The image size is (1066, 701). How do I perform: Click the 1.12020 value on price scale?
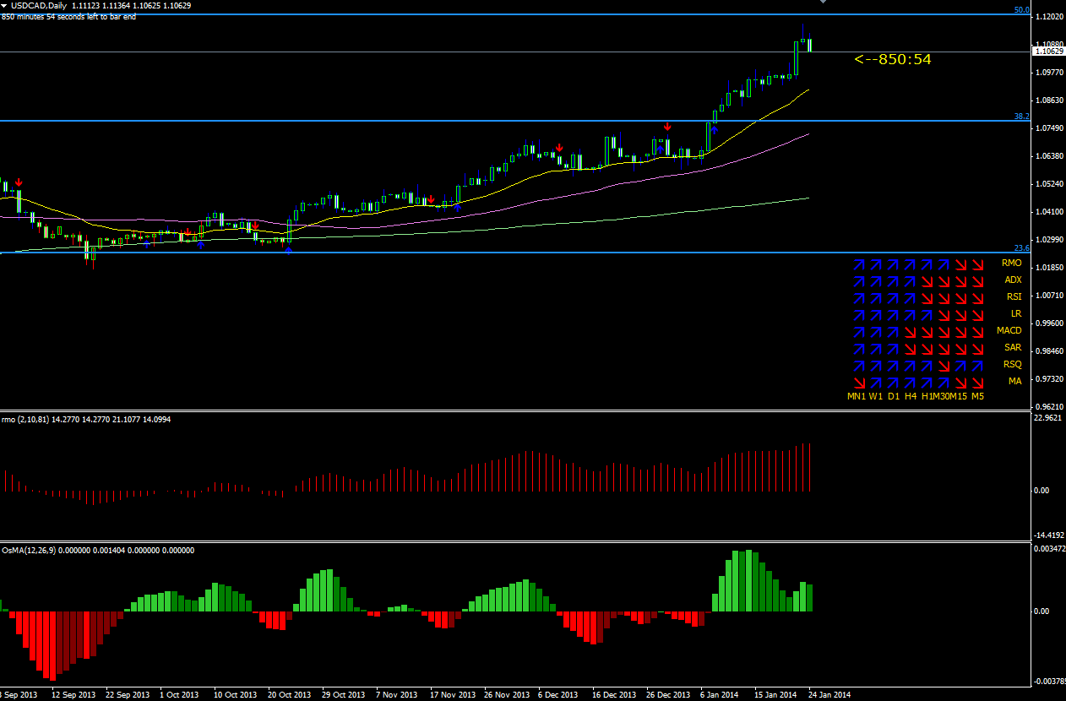coord(1049,17)
